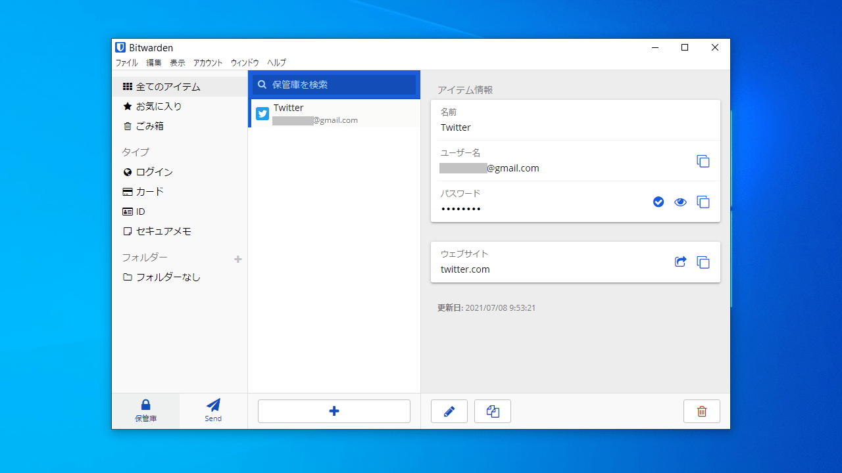Select the フォルダーなし folder
Image resolution: width=842 pixels, height=473 pixels.
click(x=180, y=277)
